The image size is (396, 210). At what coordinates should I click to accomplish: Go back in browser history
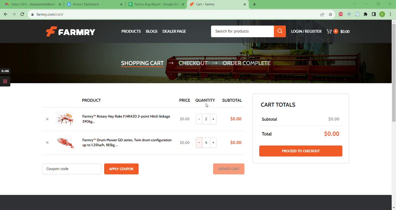[6, 14]
